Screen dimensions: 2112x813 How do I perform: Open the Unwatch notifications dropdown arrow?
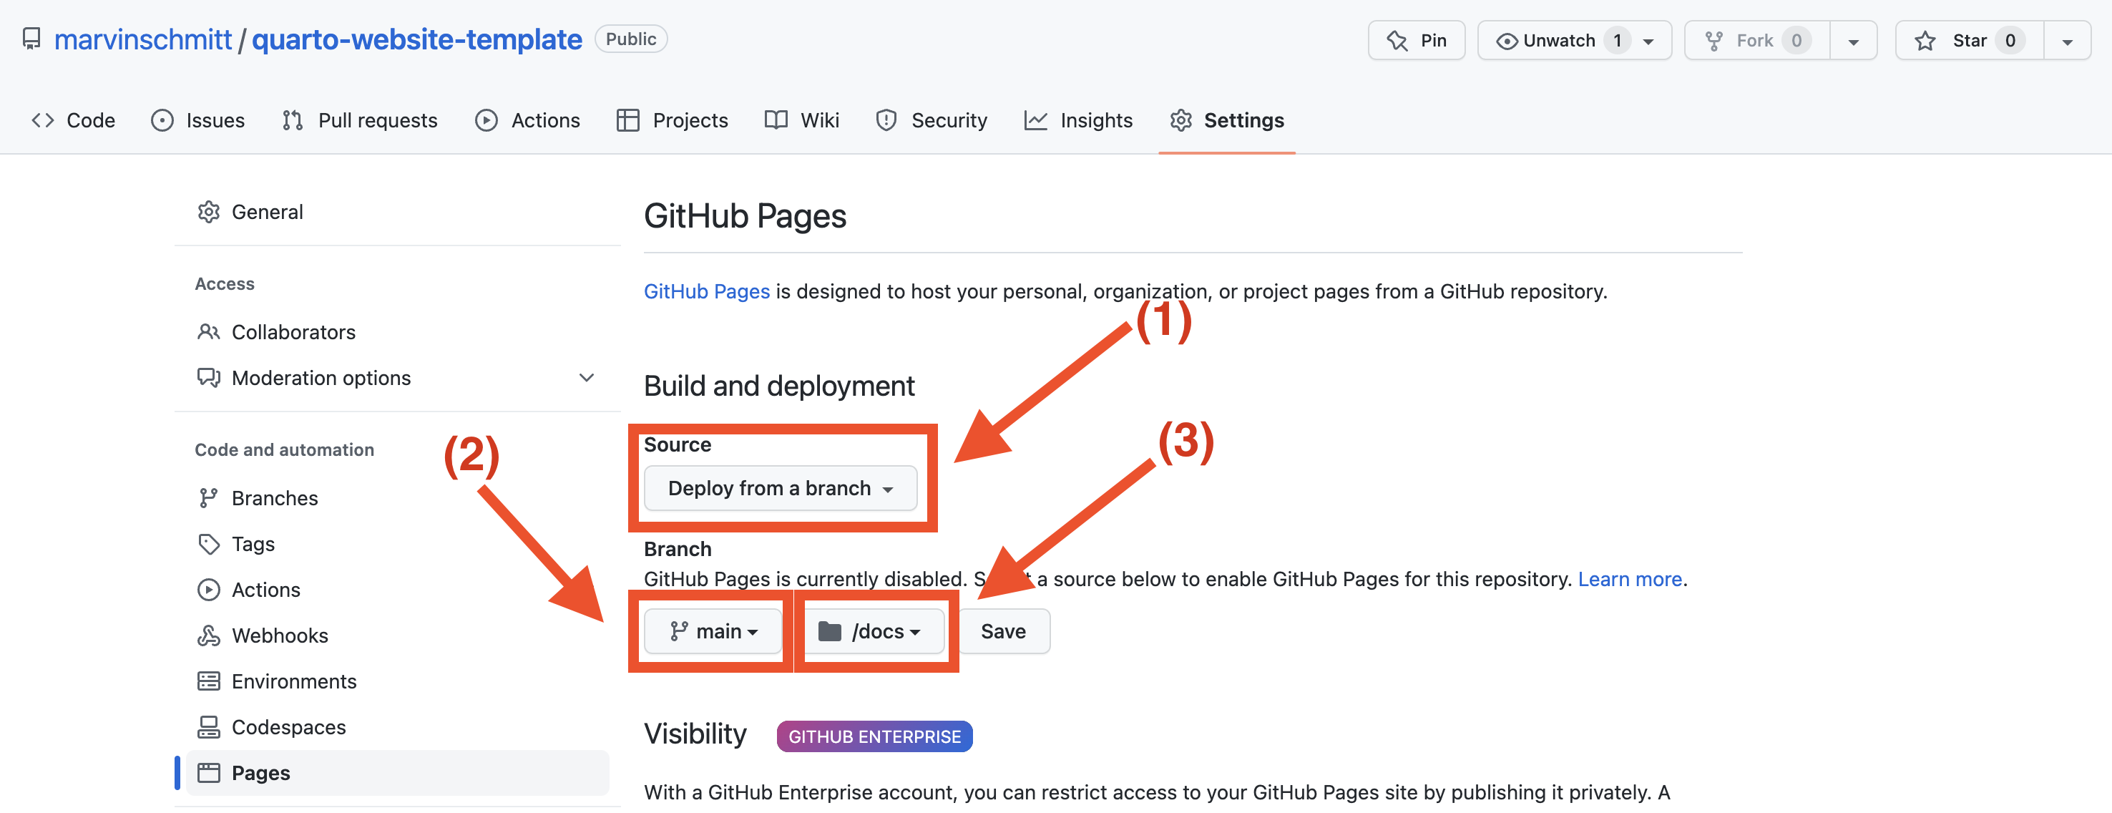(1649, 41)
